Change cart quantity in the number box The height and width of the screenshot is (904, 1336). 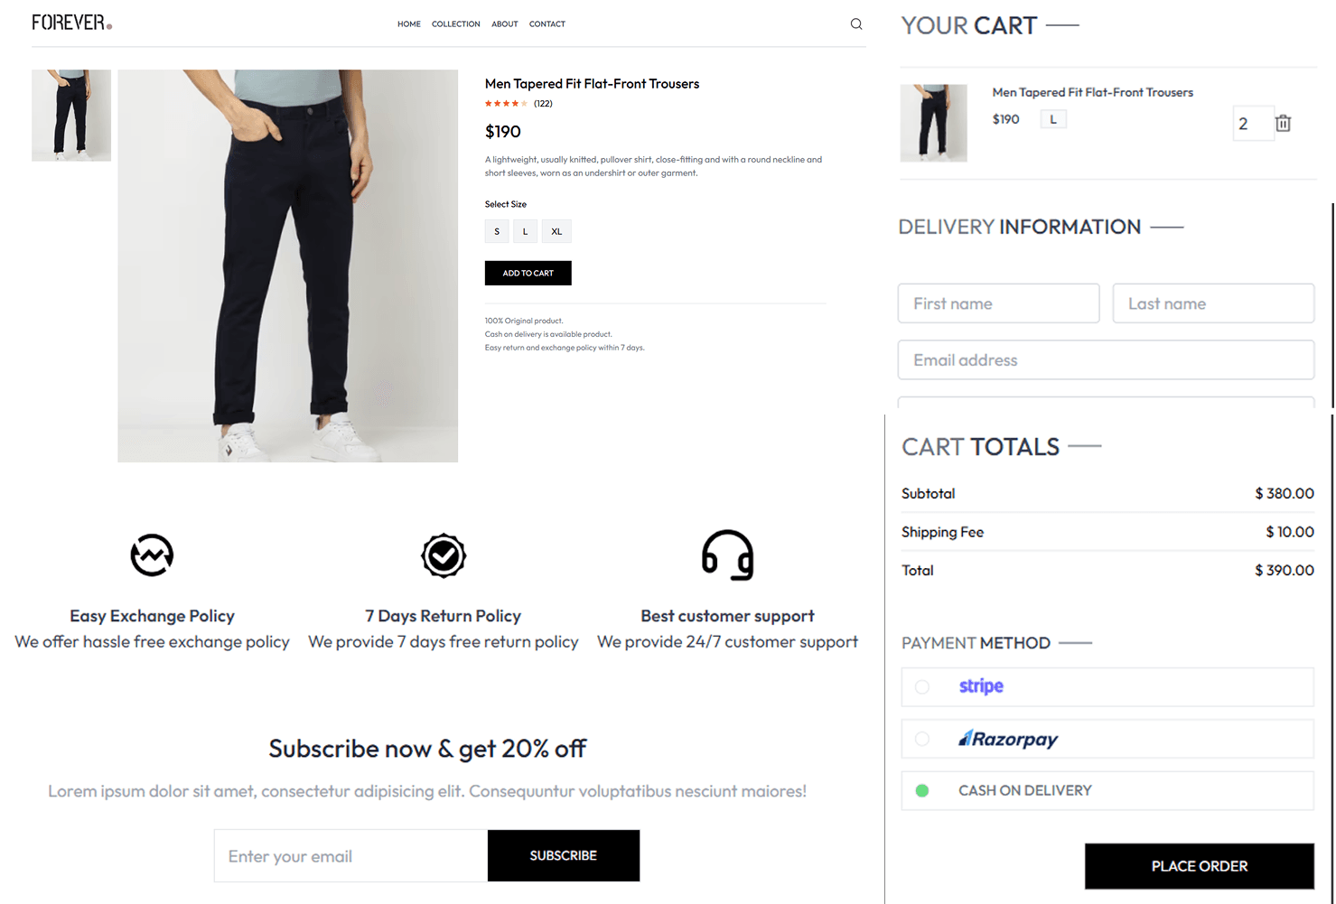coord(1251,124)
